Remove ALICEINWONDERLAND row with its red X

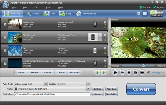point(105,63)
